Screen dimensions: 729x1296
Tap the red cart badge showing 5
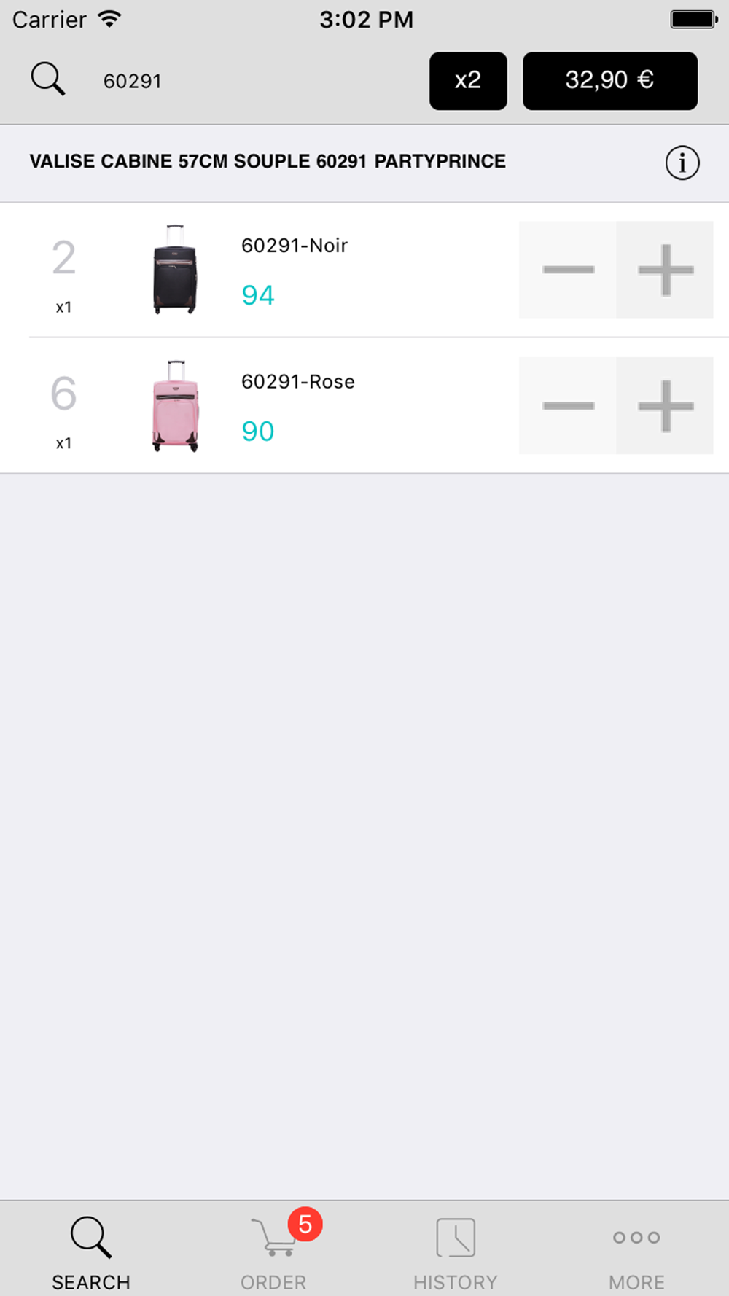click(305, 1225)
